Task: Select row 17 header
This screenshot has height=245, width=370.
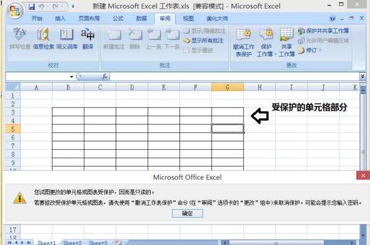Action: click(x=13, y=230)
